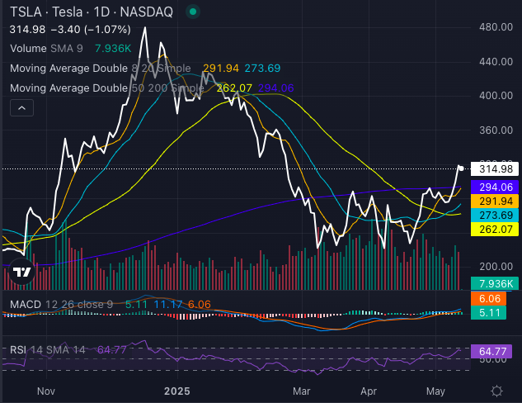Click the green market status dot
522x403 pixels.
(193, 12)
